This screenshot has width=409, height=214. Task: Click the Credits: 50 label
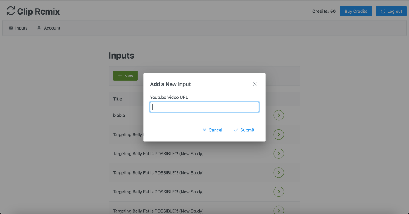pos(324,12)
